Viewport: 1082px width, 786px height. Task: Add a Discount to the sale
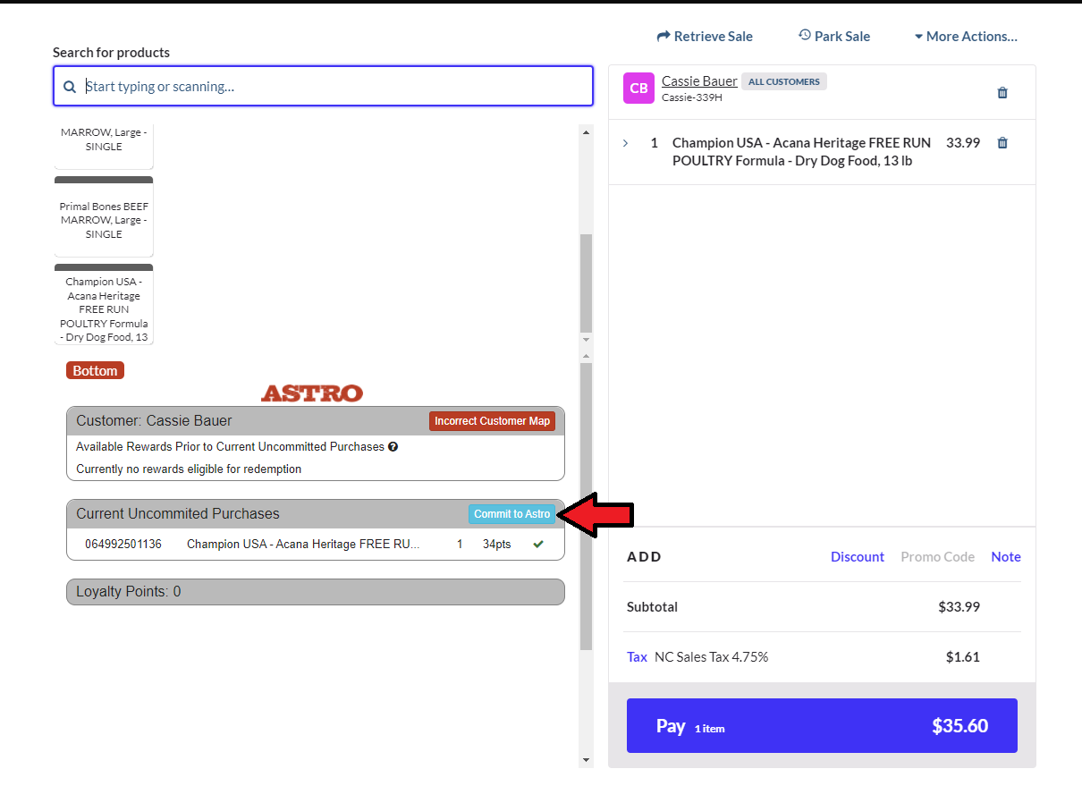click(857, 556)
